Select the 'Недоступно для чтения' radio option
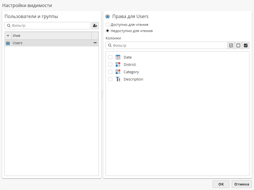This screenshot has width=254, height=190. (x=108, y=31)
